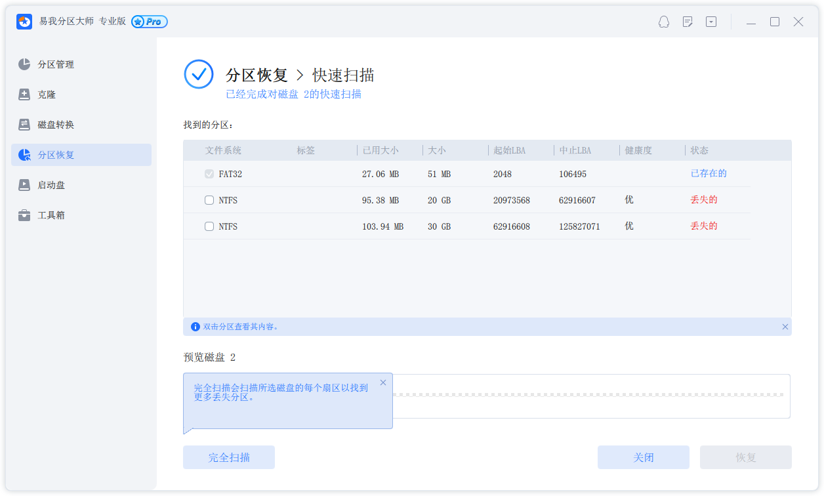824x496 pixels.
Task: Click the 分区管理 pie chart icon
Action: point(24,64)
